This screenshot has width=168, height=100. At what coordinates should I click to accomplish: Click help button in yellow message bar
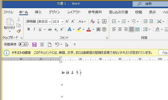click(163, 53)
